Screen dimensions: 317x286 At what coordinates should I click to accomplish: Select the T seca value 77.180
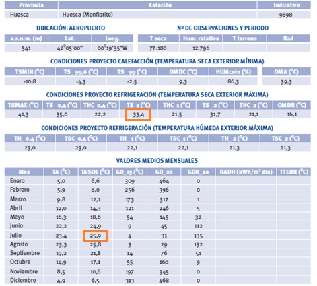click(158, 48)
